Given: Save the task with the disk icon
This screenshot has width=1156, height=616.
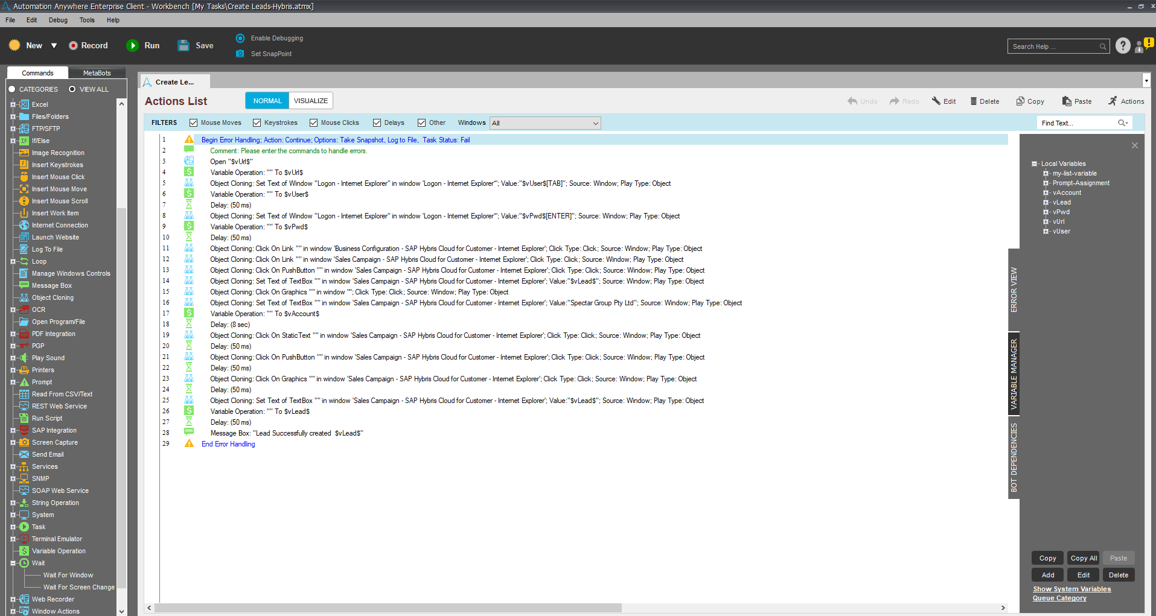Looking at the screenshot, I should (x=184, y=46).
